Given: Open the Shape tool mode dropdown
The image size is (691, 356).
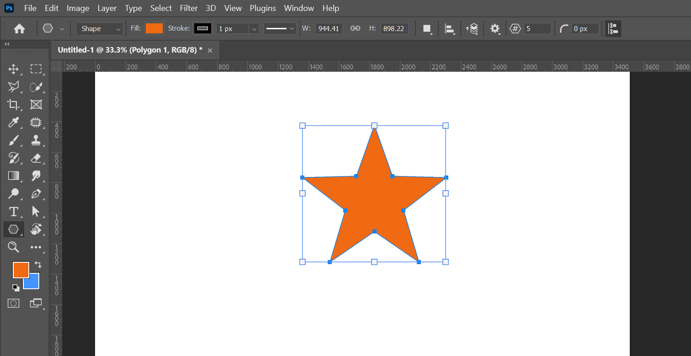Looking at the screenshot, I should [100, 29].
